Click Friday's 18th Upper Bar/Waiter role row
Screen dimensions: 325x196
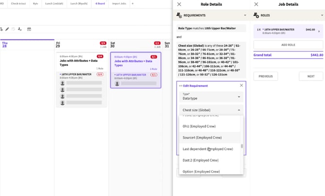coord(81,76)
